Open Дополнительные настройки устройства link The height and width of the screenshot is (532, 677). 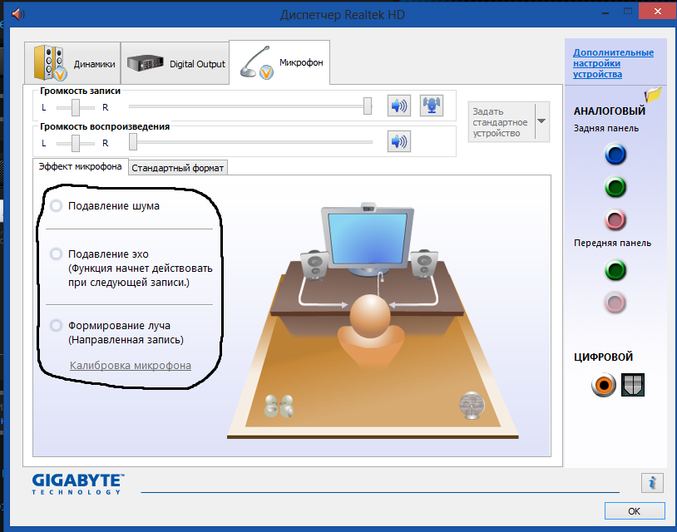613,63
